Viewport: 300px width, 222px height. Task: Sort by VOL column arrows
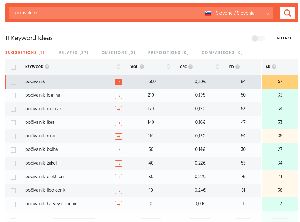[168, 67]
